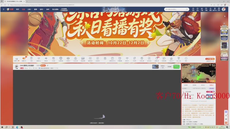The width and height of the screenshot is (230, 129).
Task: Open the 任务 tasks icon
Action: 219,9
